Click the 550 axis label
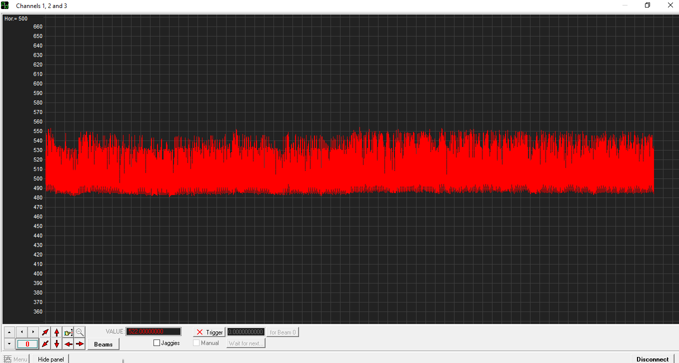Screen dimensions: 679x363 click(38, 131)
